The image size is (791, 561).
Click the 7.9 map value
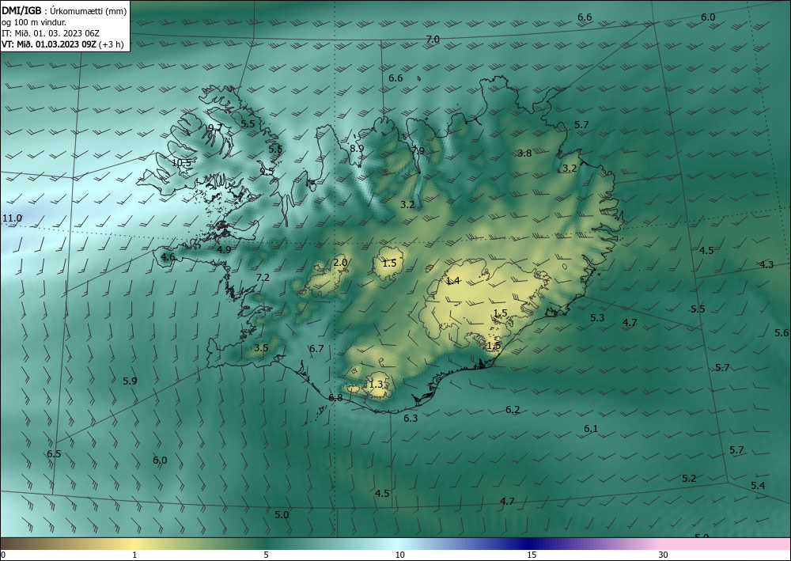pos(418,150)
